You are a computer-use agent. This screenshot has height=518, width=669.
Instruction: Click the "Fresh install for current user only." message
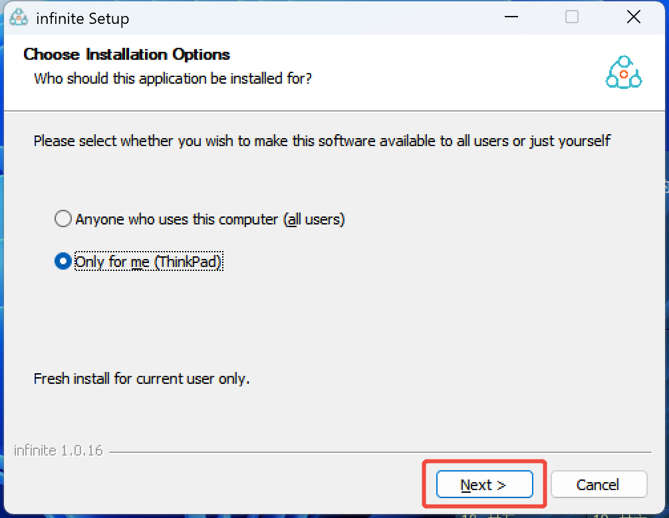tap(142, 379)
